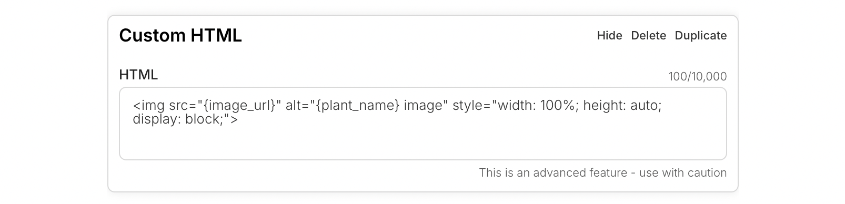
Task: Click the advanced feature caution note
Action: click(x=602, y=172)
